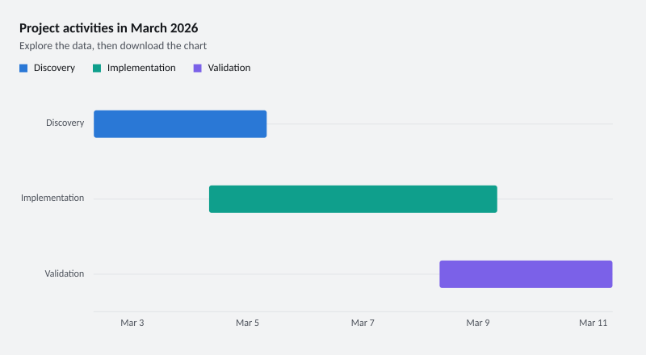
Task: Click the subtitle 'Explore the data, then download the chart'
Action: 113,46
